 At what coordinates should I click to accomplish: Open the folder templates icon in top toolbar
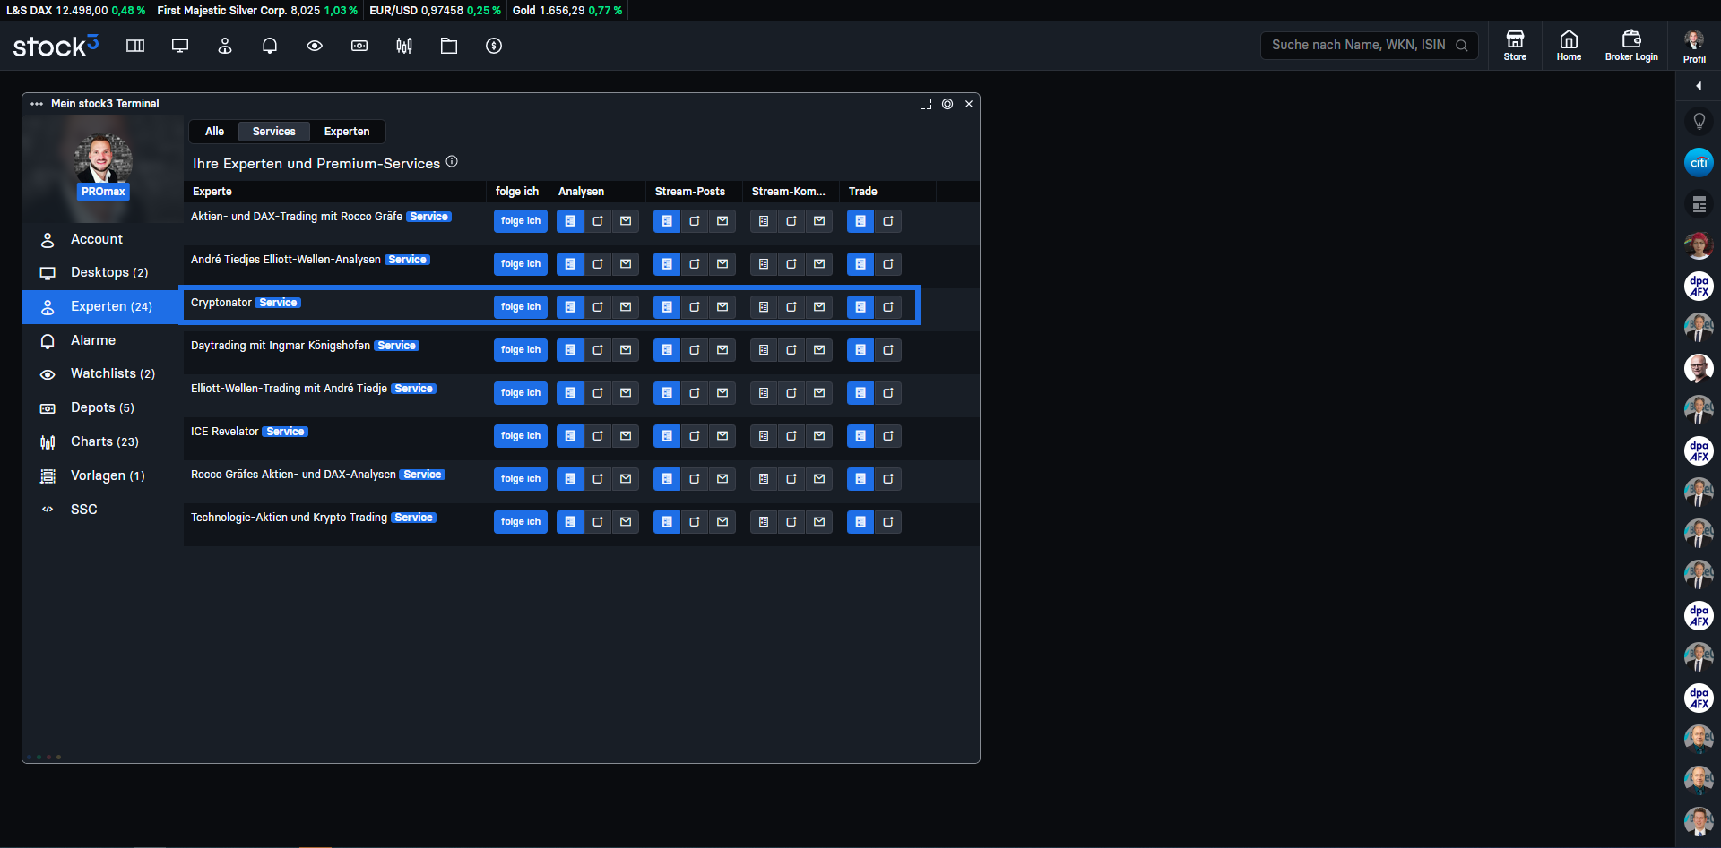[x=449, y=46]
